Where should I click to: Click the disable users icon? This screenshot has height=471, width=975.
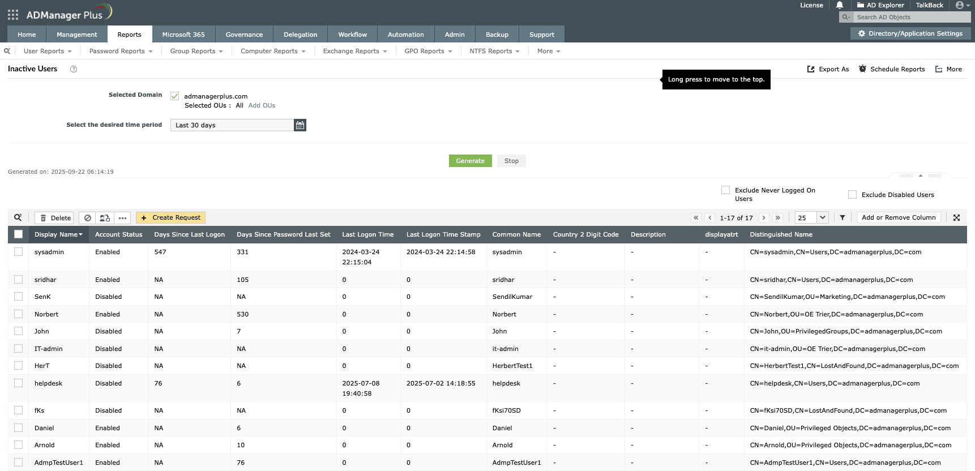[x=88, y=218]
